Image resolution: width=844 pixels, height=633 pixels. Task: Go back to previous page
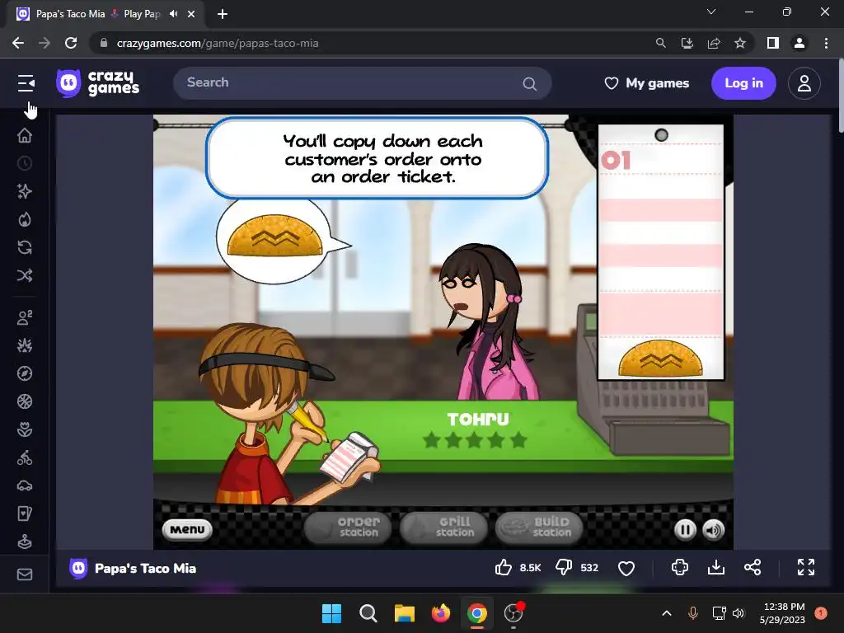click(x=18, y=43)
